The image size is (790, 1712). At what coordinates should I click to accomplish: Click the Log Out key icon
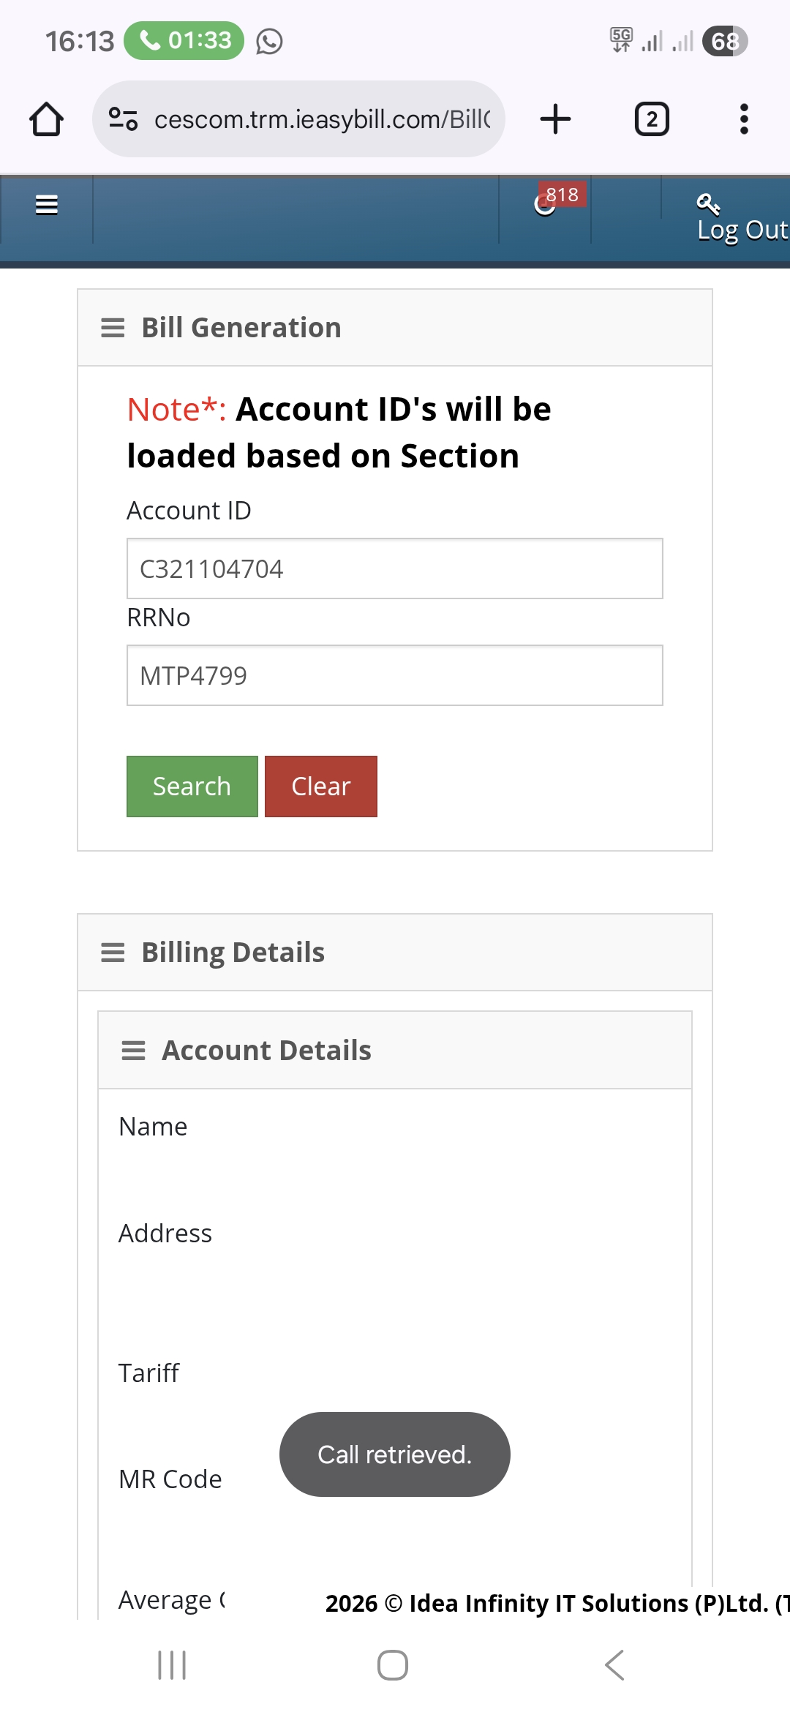[708, 203]
